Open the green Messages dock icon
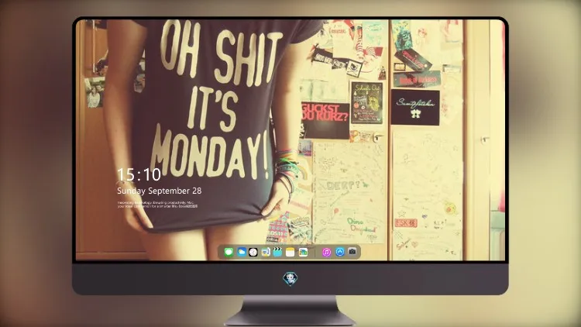This screenshot has width=581, height=327. pyautogui.click(x=229, y=253)
